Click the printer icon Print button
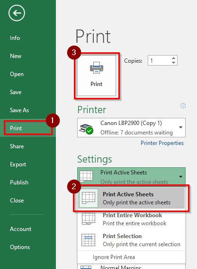 tap(97, 75)
